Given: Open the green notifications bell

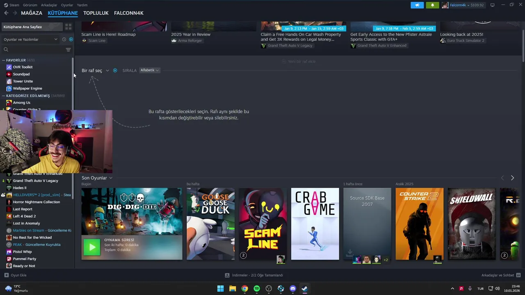Looking at the screenshot, I should pyautogui.click(x=432, y=5).
